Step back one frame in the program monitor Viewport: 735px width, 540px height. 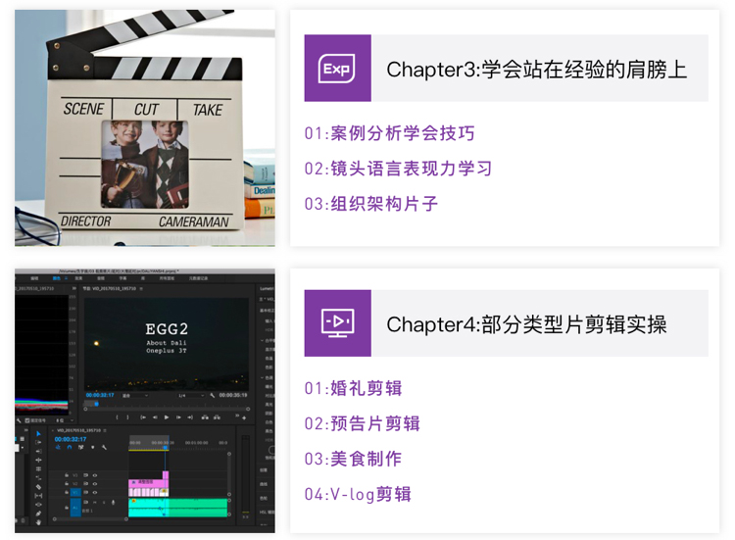pos(155,417)
